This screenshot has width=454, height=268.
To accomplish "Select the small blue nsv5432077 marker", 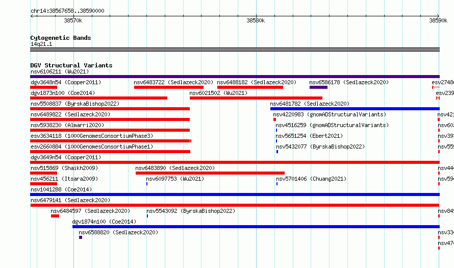I will [x=278, y=152].
